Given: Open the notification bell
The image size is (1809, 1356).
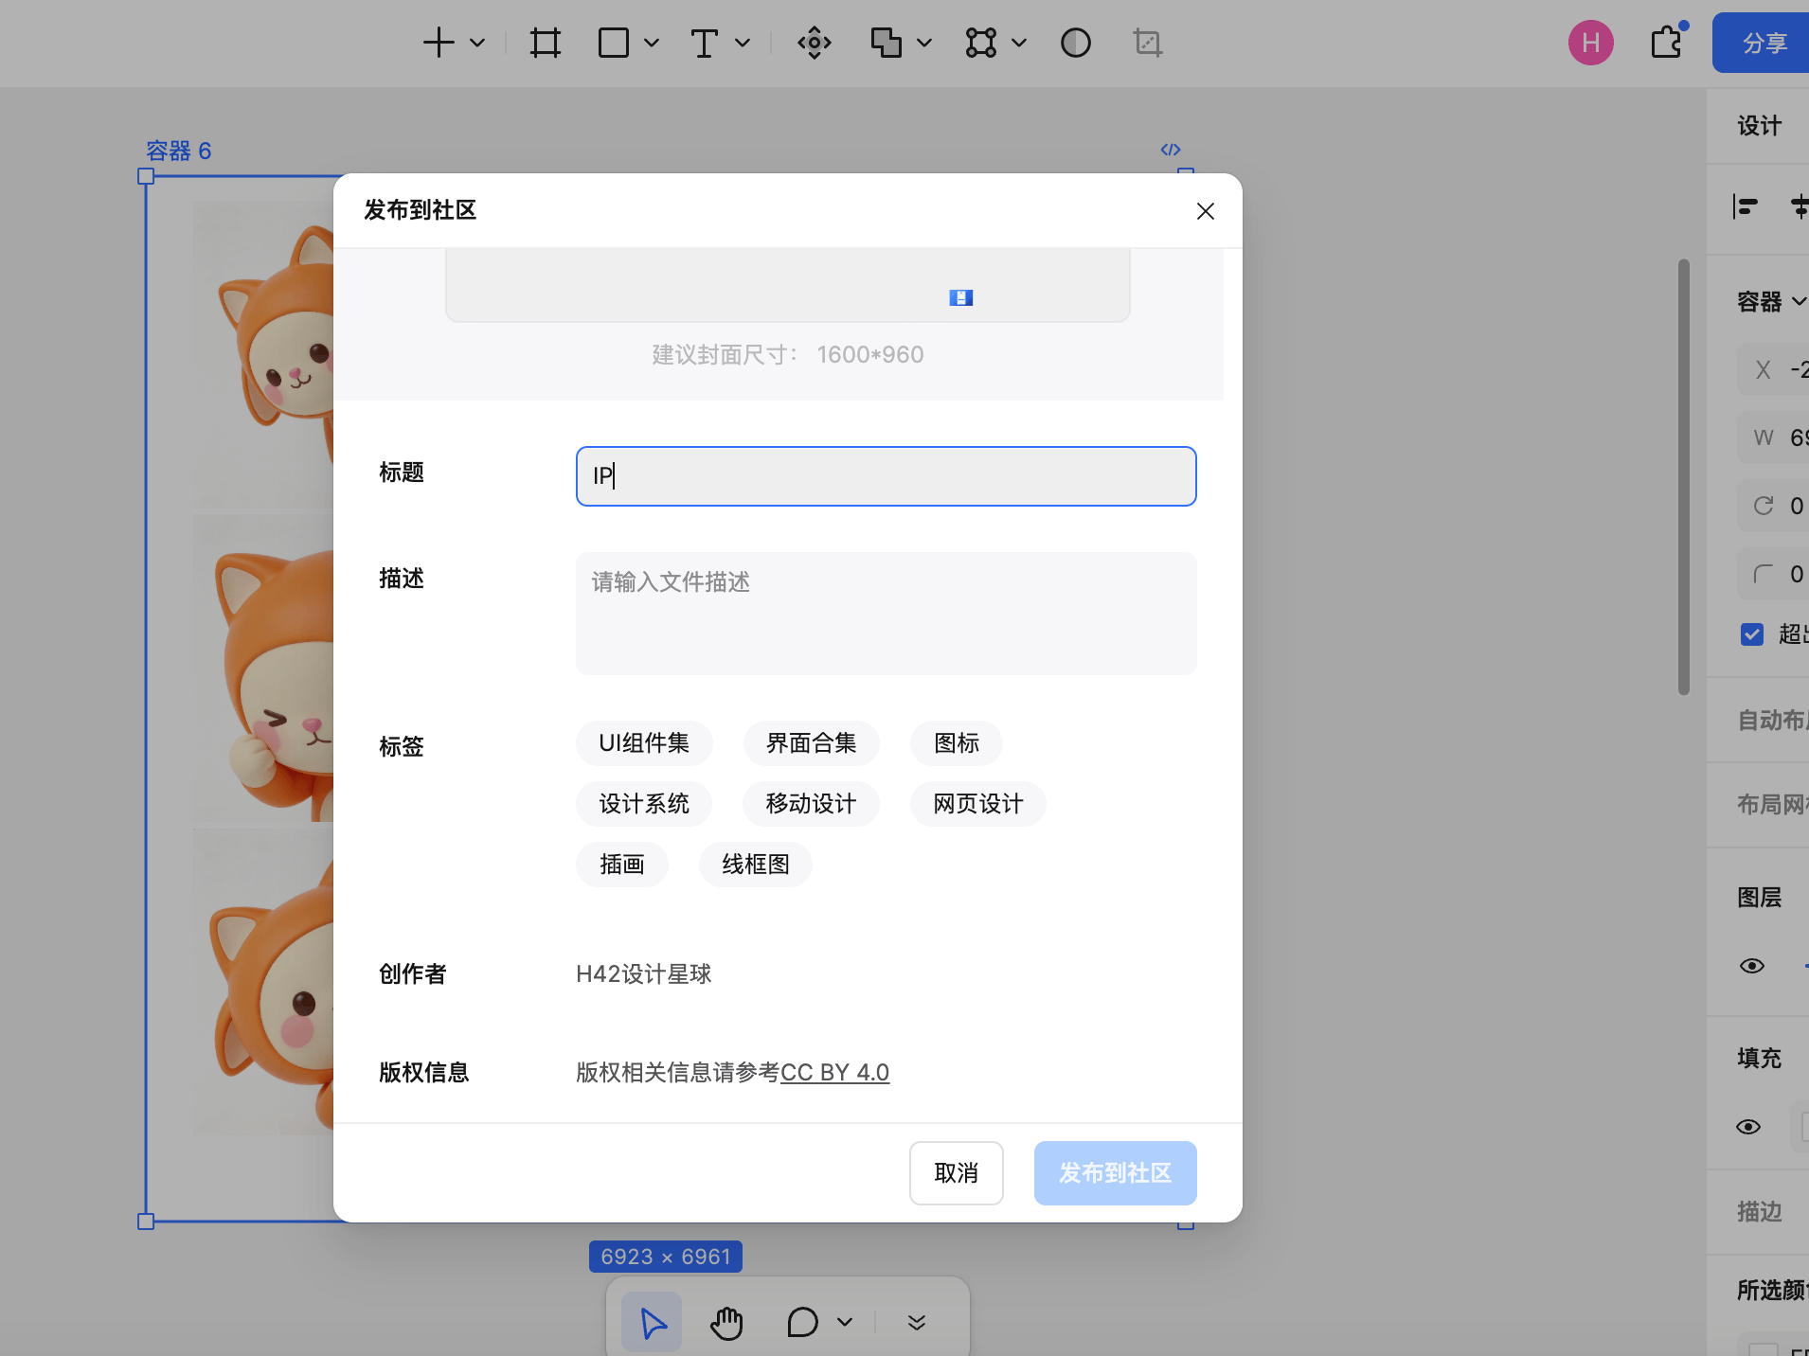Looking at the screenshot, I should 1665,43.
